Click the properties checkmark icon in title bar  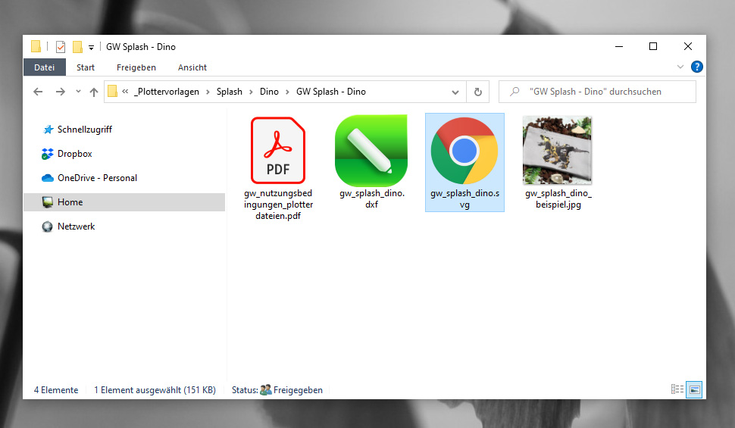click(61, 47)
